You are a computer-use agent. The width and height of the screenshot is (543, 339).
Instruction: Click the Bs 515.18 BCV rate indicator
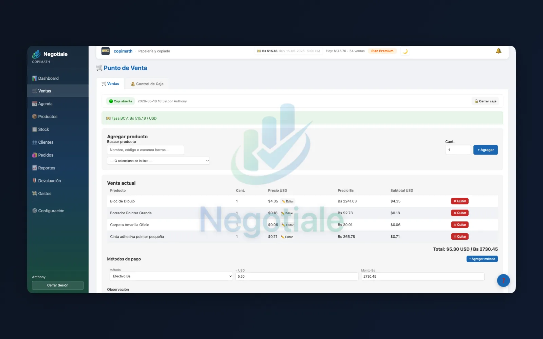pyautogui.click(x=288, y=51)
